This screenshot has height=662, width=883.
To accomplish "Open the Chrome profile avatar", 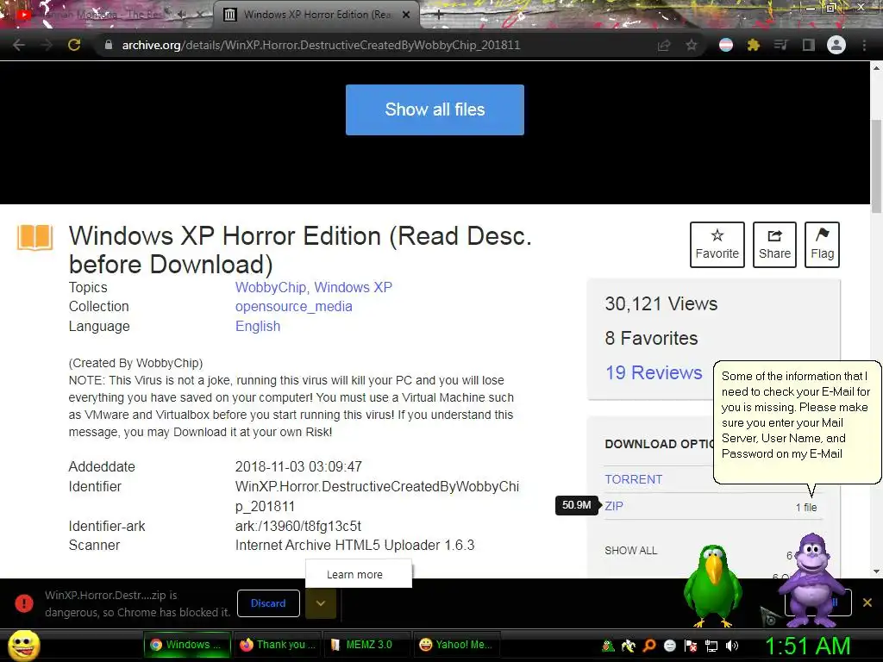I will pyautogui.click(x=836, y=45).
